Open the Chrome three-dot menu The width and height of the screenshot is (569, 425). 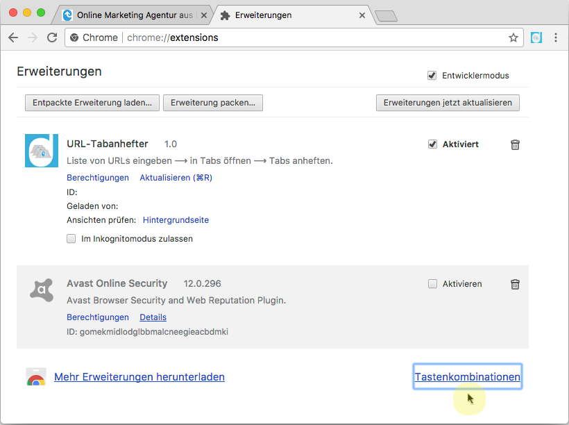point(556,37)
